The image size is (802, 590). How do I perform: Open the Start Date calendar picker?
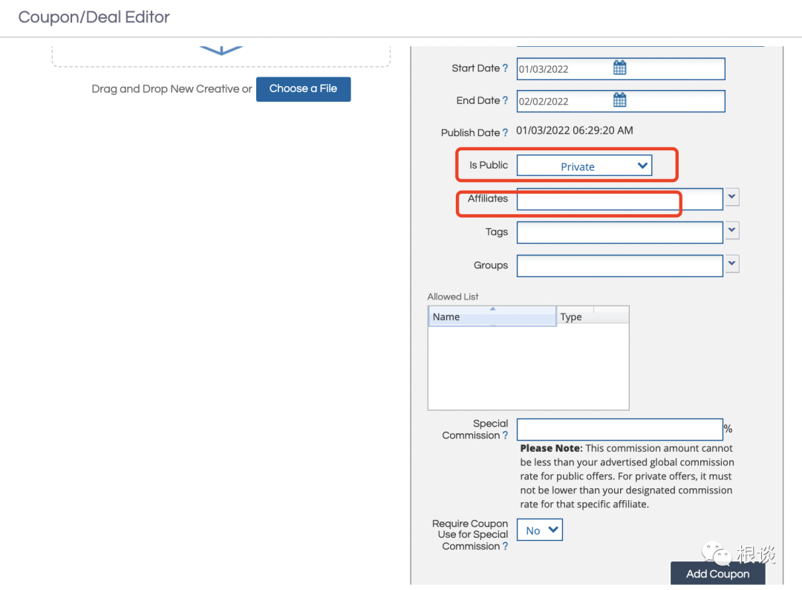click(x=620, y=68)
